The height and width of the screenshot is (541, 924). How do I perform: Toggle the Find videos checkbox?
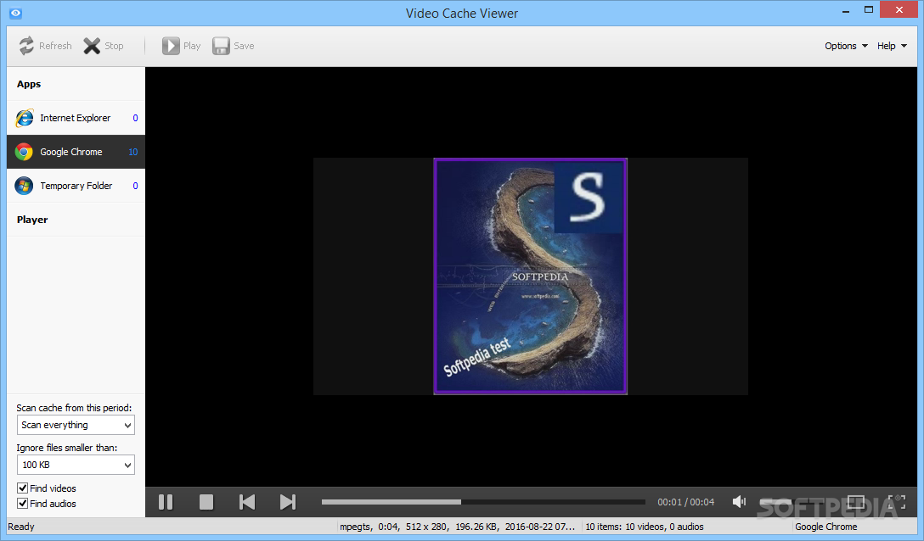tap(22, 488)
